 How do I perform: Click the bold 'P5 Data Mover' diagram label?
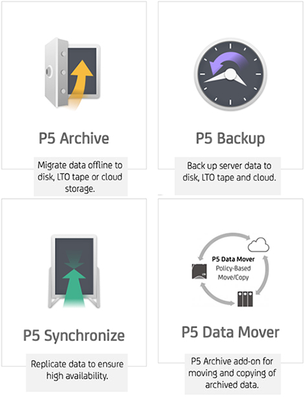coord(233,259)
